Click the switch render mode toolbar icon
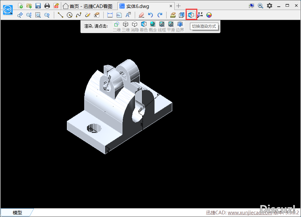 (x=191, y=15)
